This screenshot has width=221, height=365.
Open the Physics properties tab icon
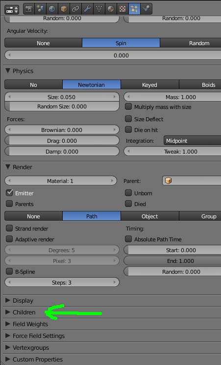(x=146, y=9)
